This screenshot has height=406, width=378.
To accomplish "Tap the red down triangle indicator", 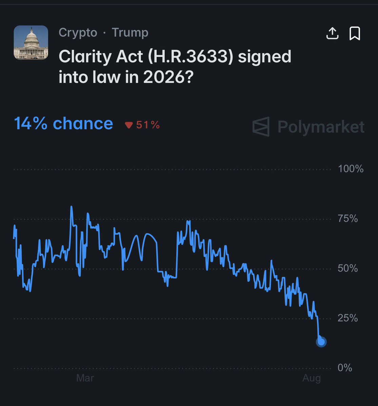I will click(129, 125).
